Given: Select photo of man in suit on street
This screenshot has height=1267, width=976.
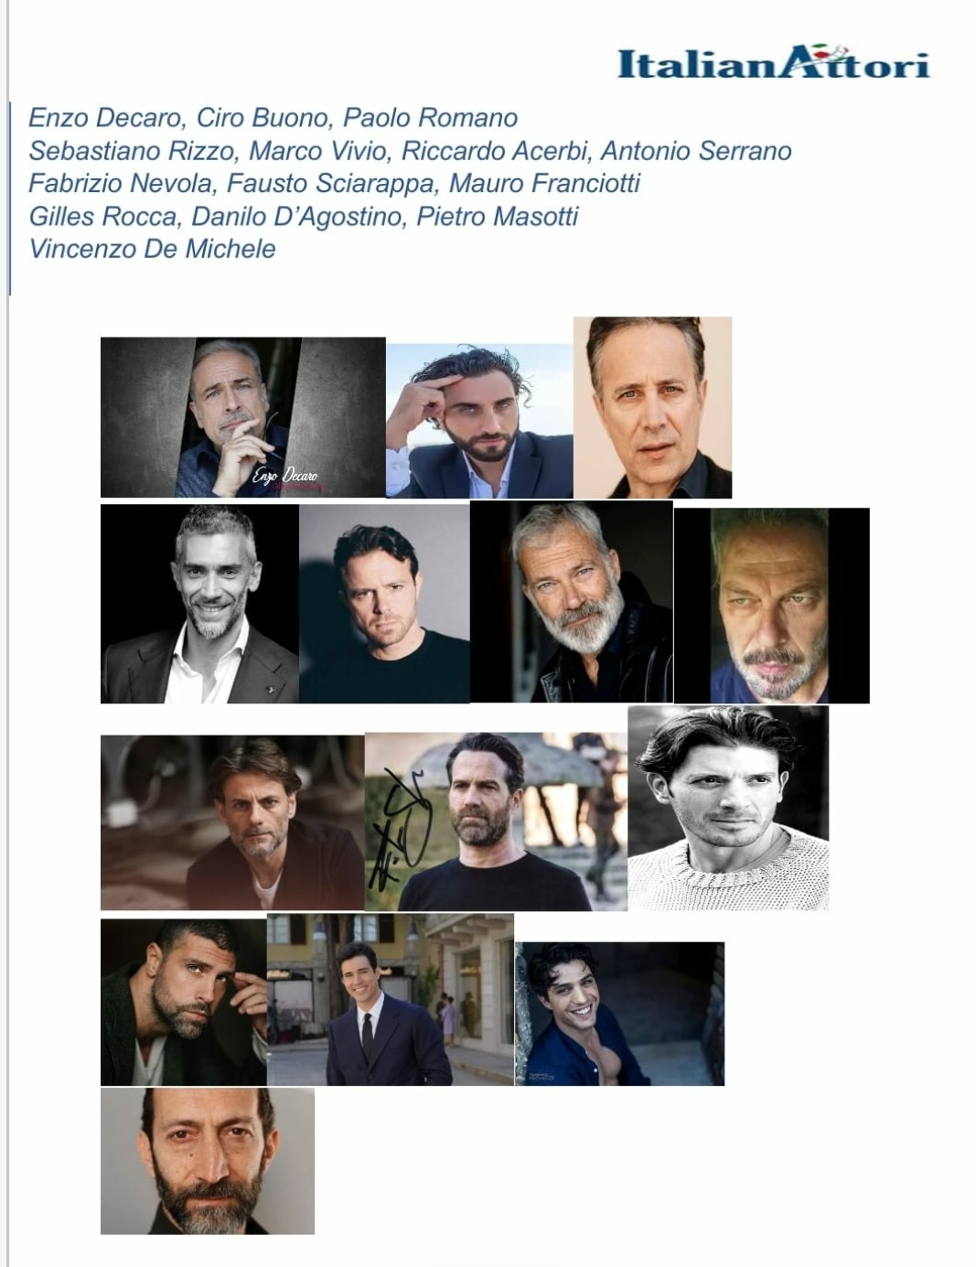Looking at the screenshot, I should pyautogui.click(x=391, y=999).
